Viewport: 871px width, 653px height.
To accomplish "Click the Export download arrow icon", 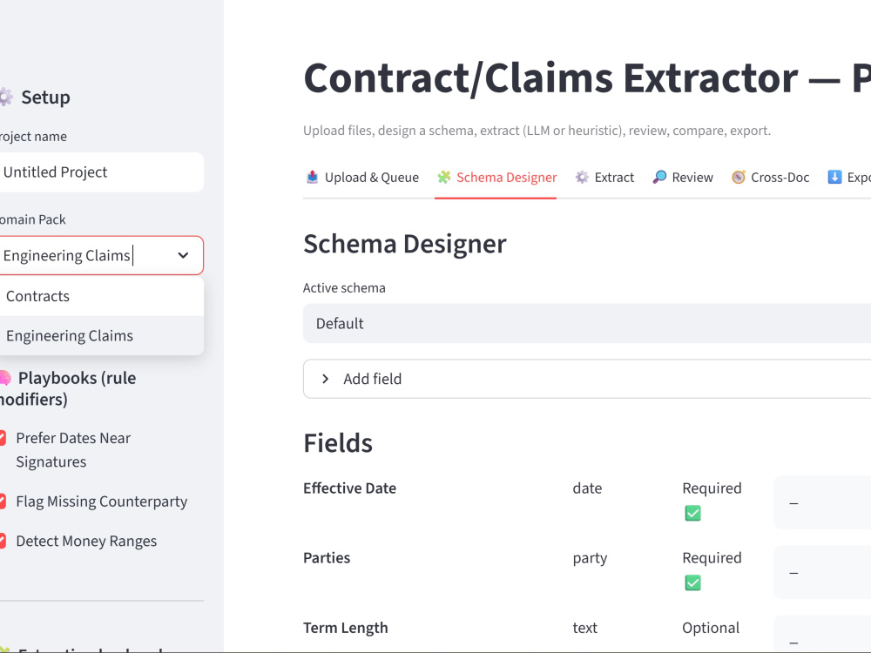I will click(834, 177).
